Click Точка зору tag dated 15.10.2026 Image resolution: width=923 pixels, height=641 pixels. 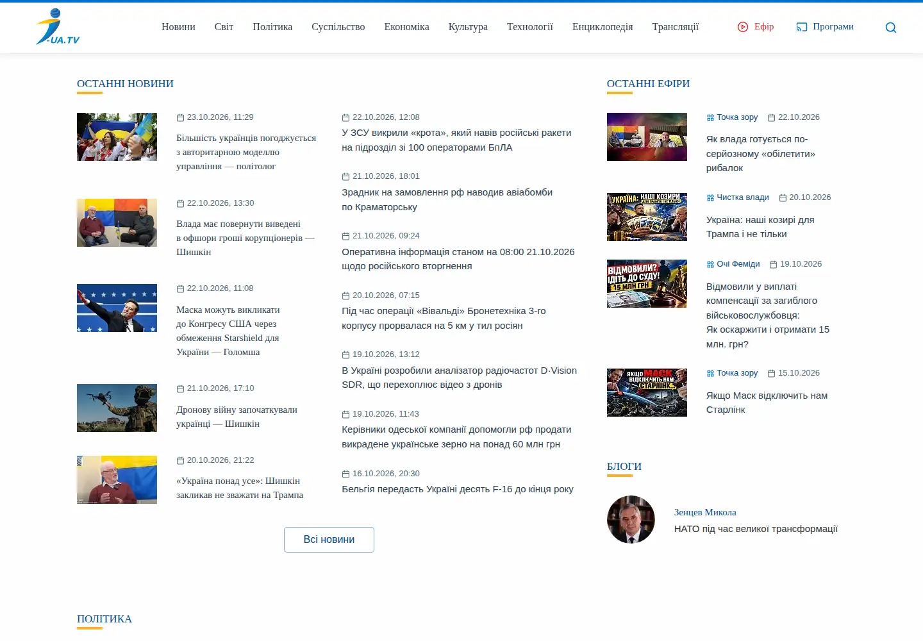point(737,373)
